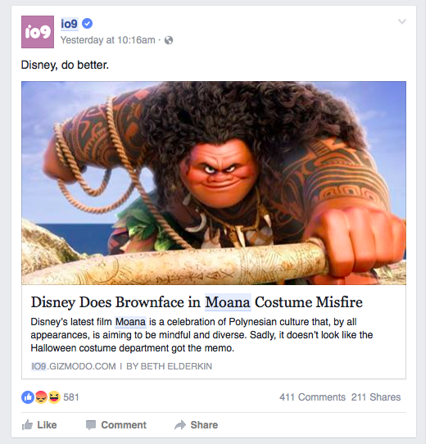The height and width of the screenshot is (444, 430).
Task: Click the IO9.GIZMODO.COM source link
Action: 74,366
